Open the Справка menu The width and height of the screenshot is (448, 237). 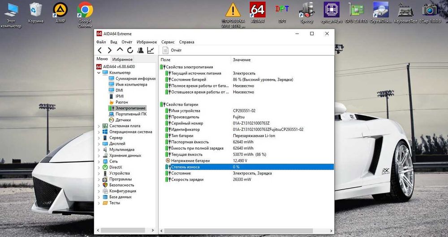pyautogui.click(x=186, y=42)
